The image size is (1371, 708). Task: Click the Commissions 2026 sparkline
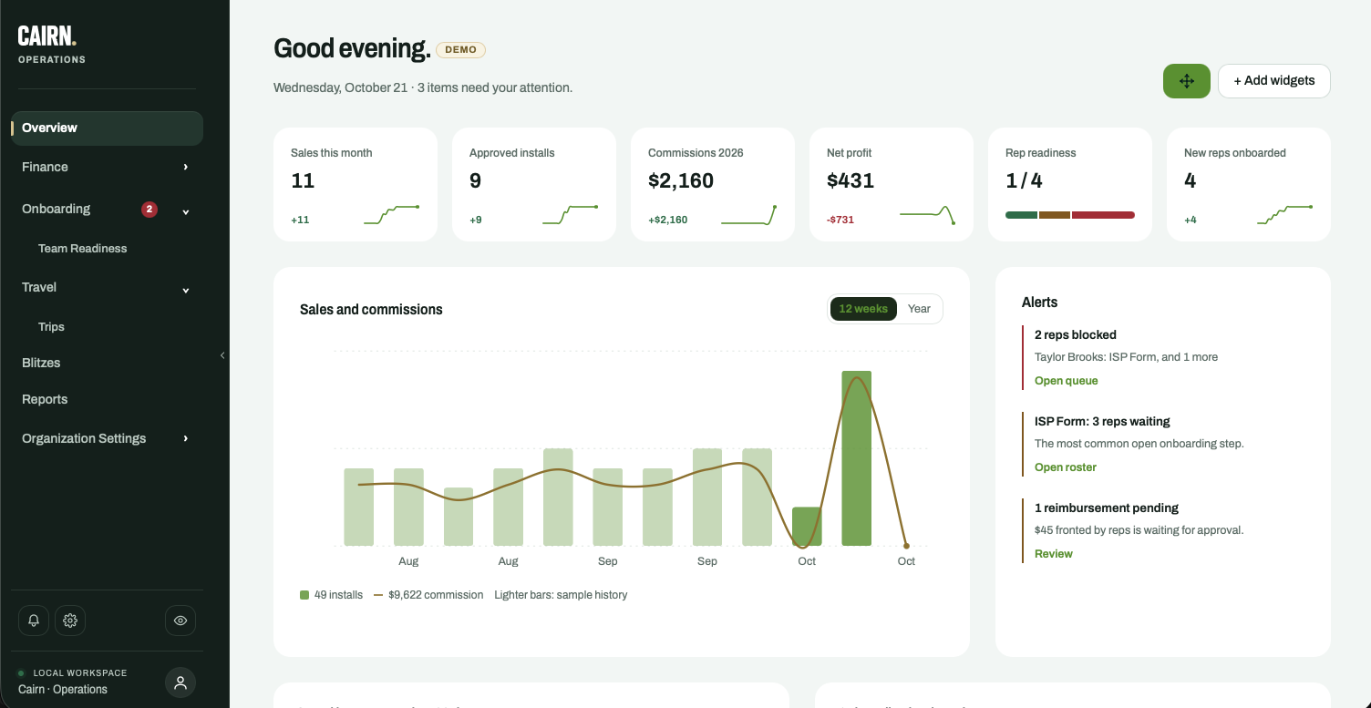(x=748, y=215)
